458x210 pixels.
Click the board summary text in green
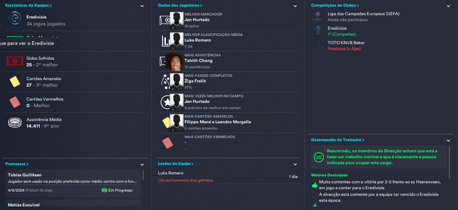pyautogui.click(x=382, y=157)
